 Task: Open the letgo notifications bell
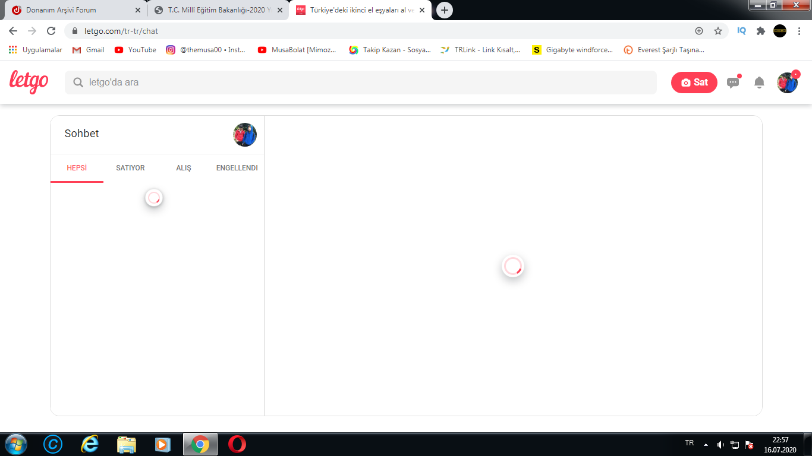[x=759, y=83]
